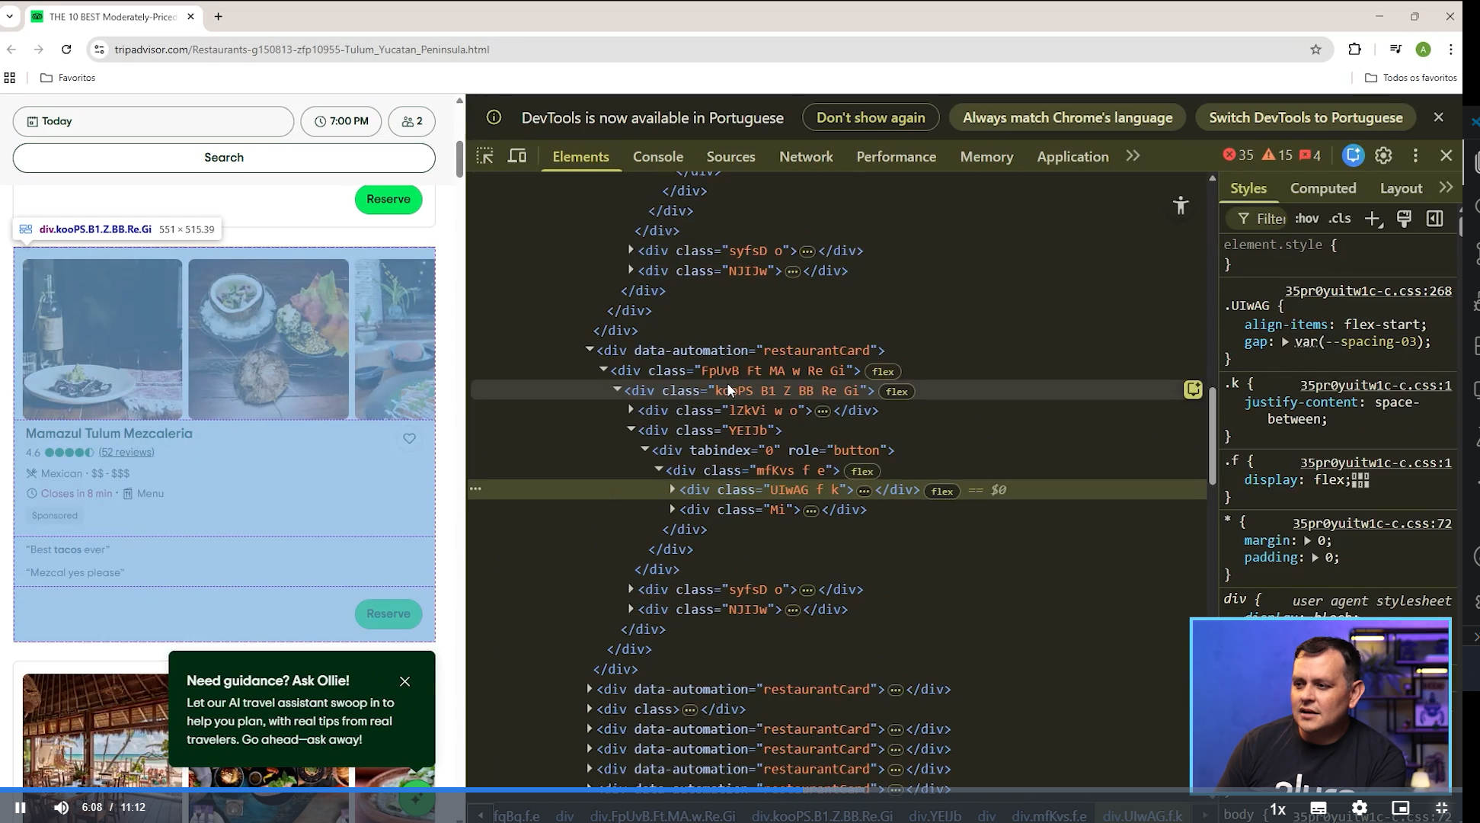Exit video fullscreen mode icon
The height and width of the screenshot is (823, 1480).
pos(1441,808)
